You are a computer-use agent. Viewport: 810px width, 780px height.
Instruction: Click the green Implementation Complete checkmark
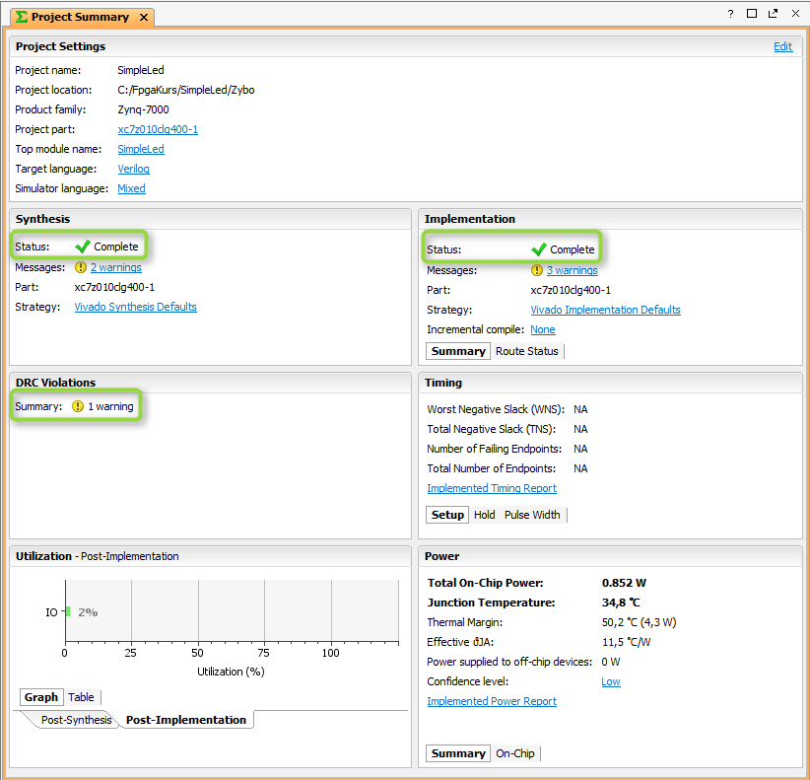coord(539,249)
